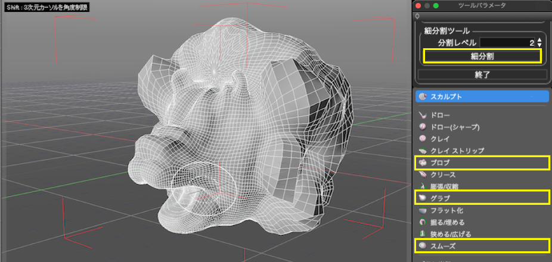Select the スムーズ brush
Image resolution: width=552 pixels, height=262 pixels.
442,245
